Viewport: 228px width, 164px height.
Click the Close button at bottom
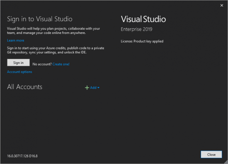pos(211,154)
